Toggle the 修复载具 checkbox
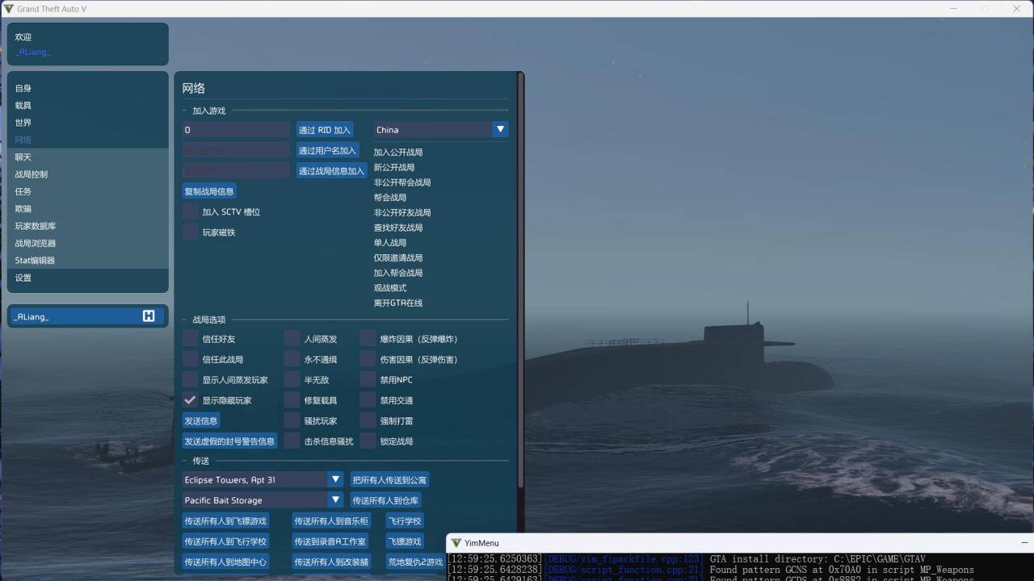Viewport: 1034px width, 581px height. point(292,400)
